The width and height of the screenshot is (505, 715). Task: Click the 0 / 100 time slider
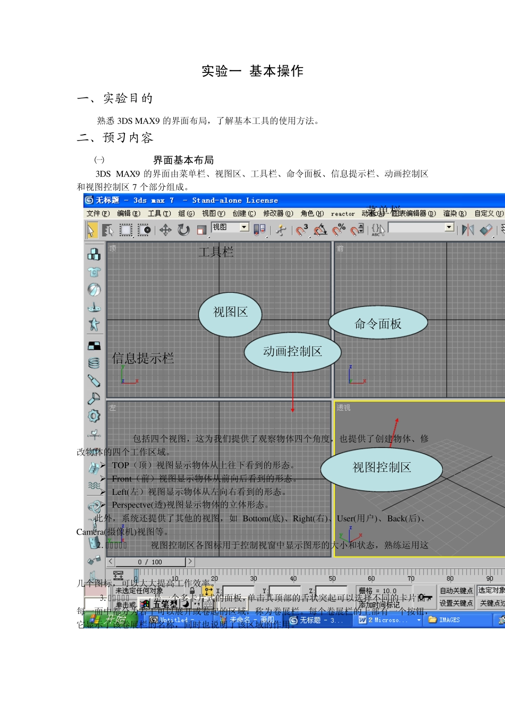[x=150, y=562]
